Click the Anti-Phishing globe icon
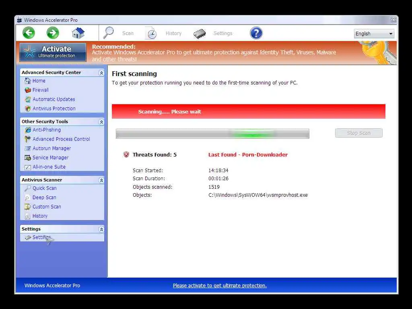The height and width of the screenshot is (309, 412). [28, 130]
